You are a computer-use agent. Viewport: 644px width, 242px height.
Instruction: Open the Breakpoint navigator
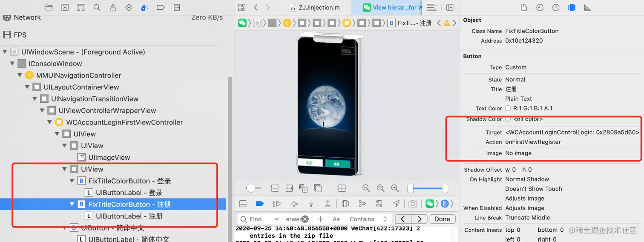pyautogui.click(x=161, y=8)
